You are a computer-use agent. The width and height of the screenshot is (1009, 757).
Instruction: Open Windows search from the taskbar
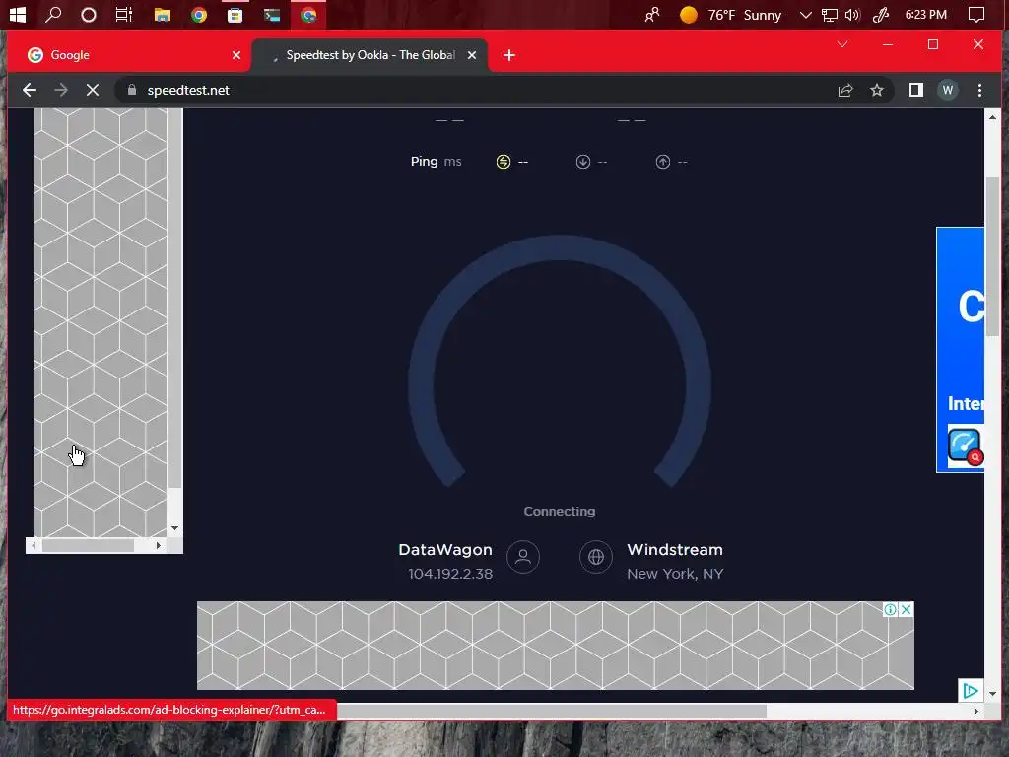[53, 14]
